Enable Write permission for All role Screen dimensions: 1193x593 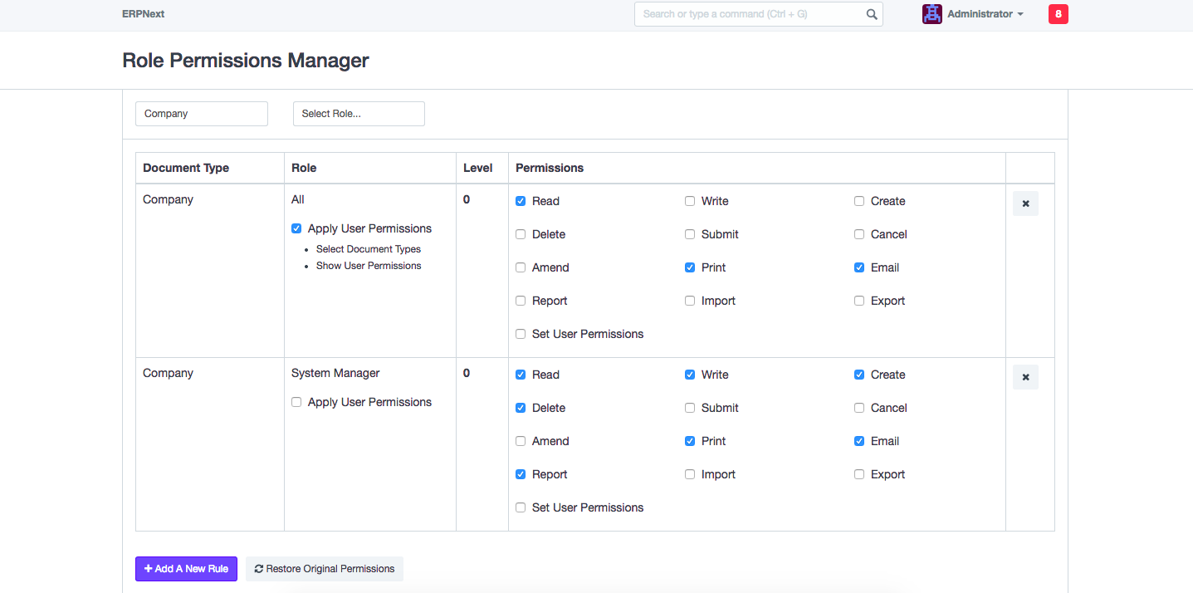[x=690, y=201]
